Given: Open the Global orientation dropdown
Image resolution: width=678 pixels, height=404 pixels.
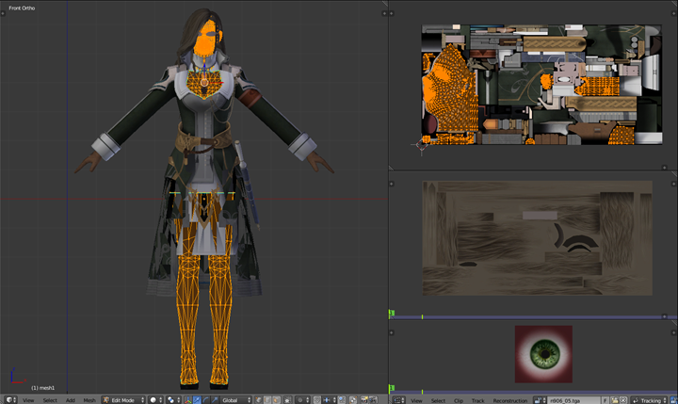Looking at the screenshot, I should [235, 399].
